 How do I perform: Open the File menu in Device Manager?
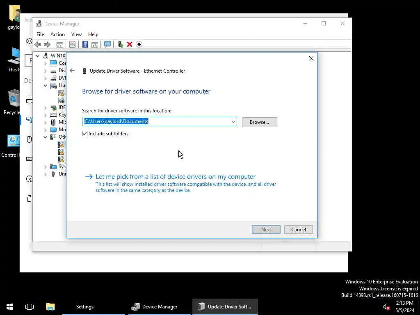tap(40, 34)
